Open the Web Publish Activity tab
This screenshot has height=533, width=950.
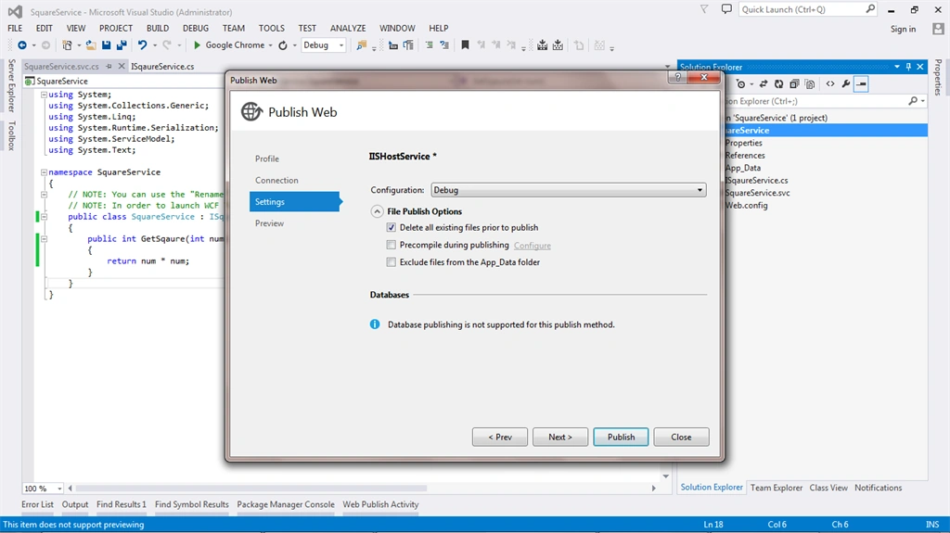pos(380,504)
